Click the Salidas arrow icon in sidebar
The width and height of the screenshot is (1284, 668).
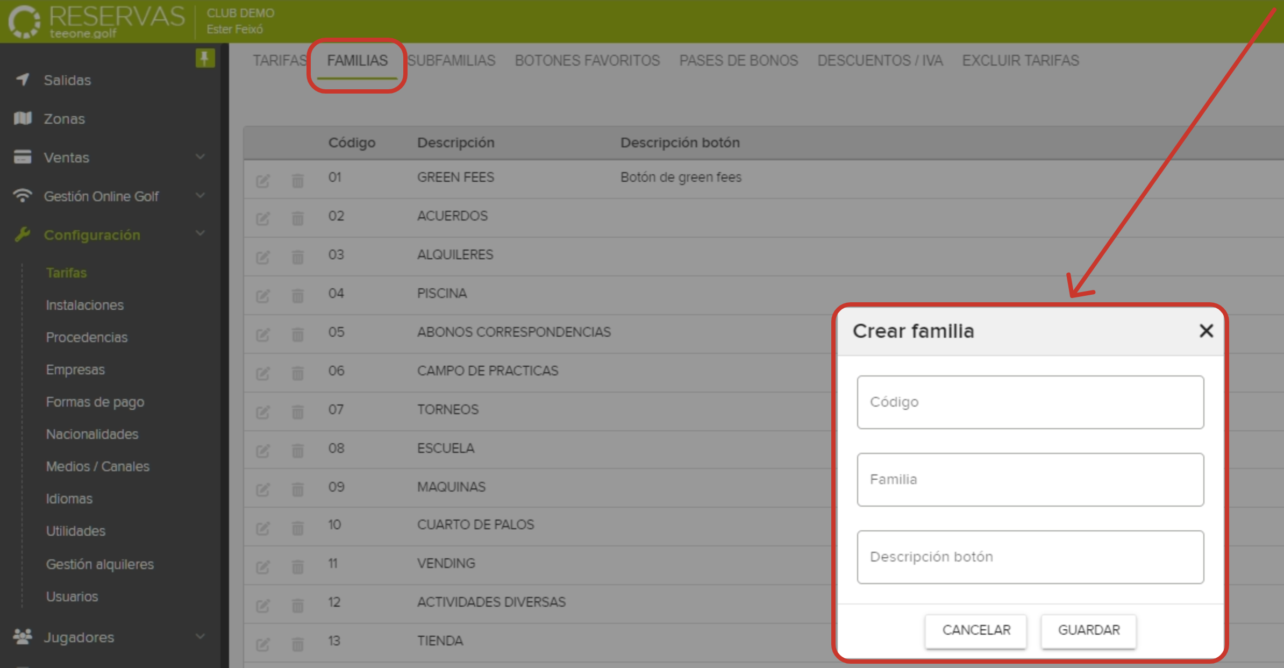pyautogui.click(x=22, y=80)
